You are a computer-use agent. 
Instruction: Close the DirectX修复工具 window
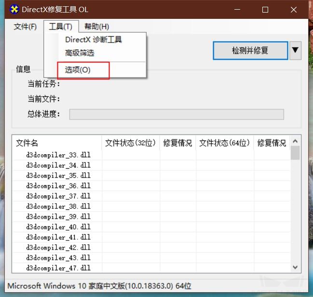click(293, 9)
